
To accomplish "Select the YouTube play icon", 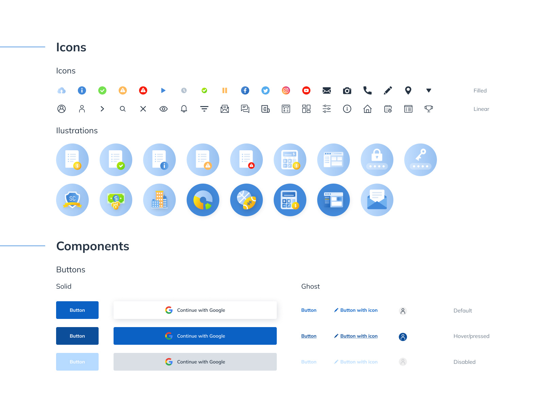I will (x=306, y=90).
